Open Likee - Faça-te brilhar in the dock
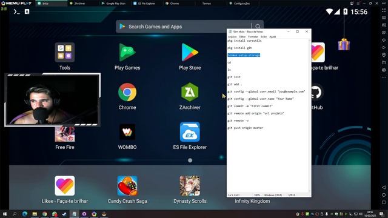The height and width of the screenshot is (218, 388). [65, 186]
